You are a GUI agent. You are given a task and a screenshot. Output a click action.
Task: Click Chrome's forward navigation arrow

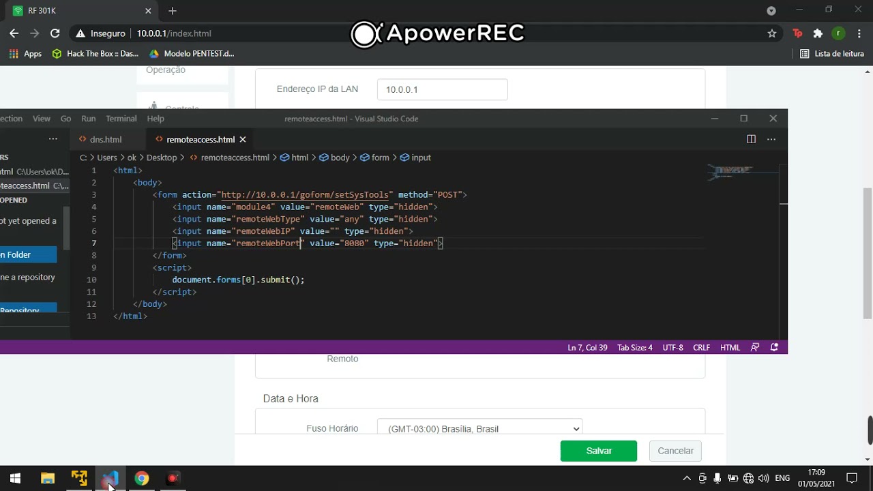pyautogui.click(x=35, y=33)
